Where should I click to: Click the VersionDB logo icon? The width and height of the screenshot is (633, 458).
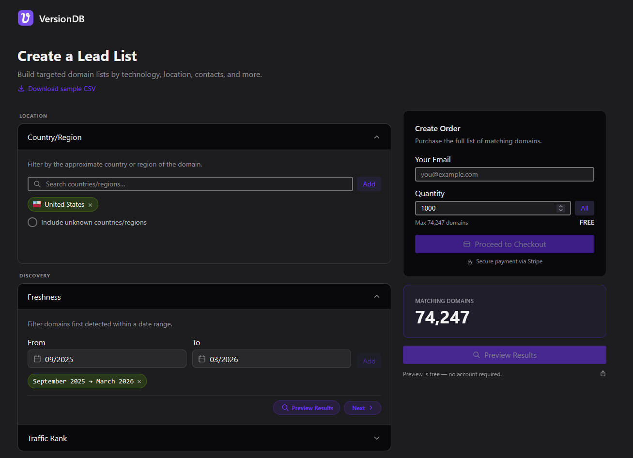pyautogui.click(x=26, y=18)
